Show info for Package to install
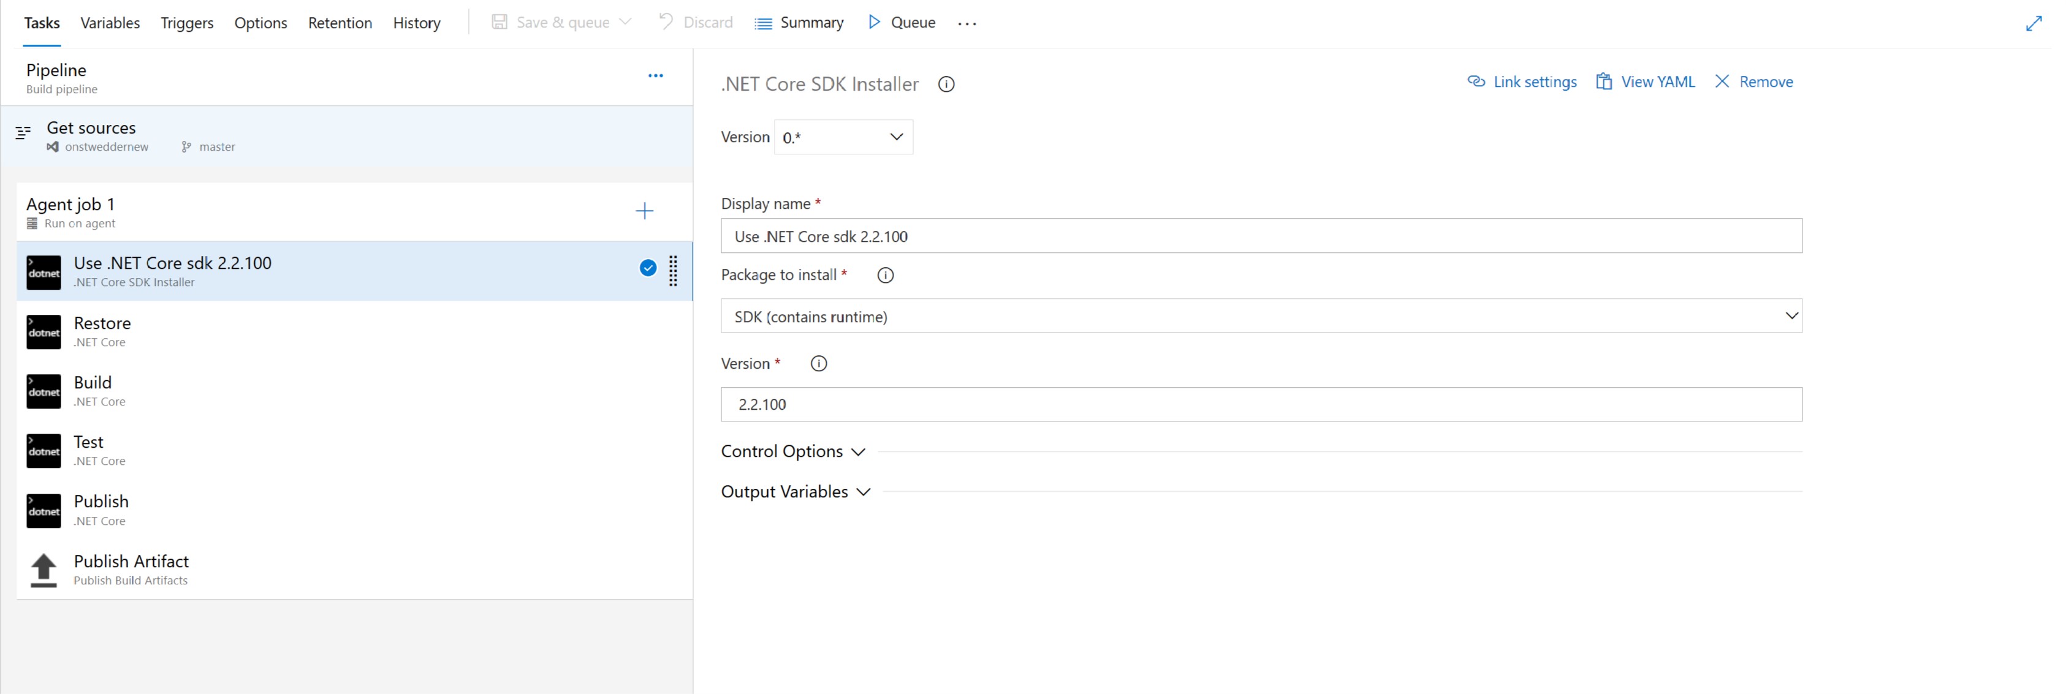 coord(886,275)
